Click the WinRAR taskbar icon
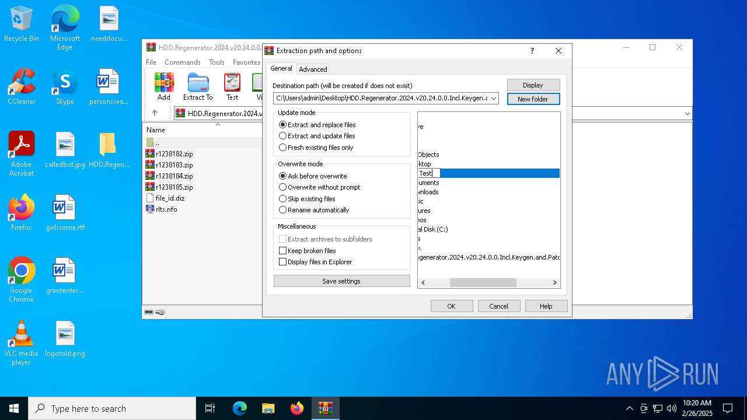Image resolution: width=747 pixels, height=420 pixels. click(x=325, y=408)
